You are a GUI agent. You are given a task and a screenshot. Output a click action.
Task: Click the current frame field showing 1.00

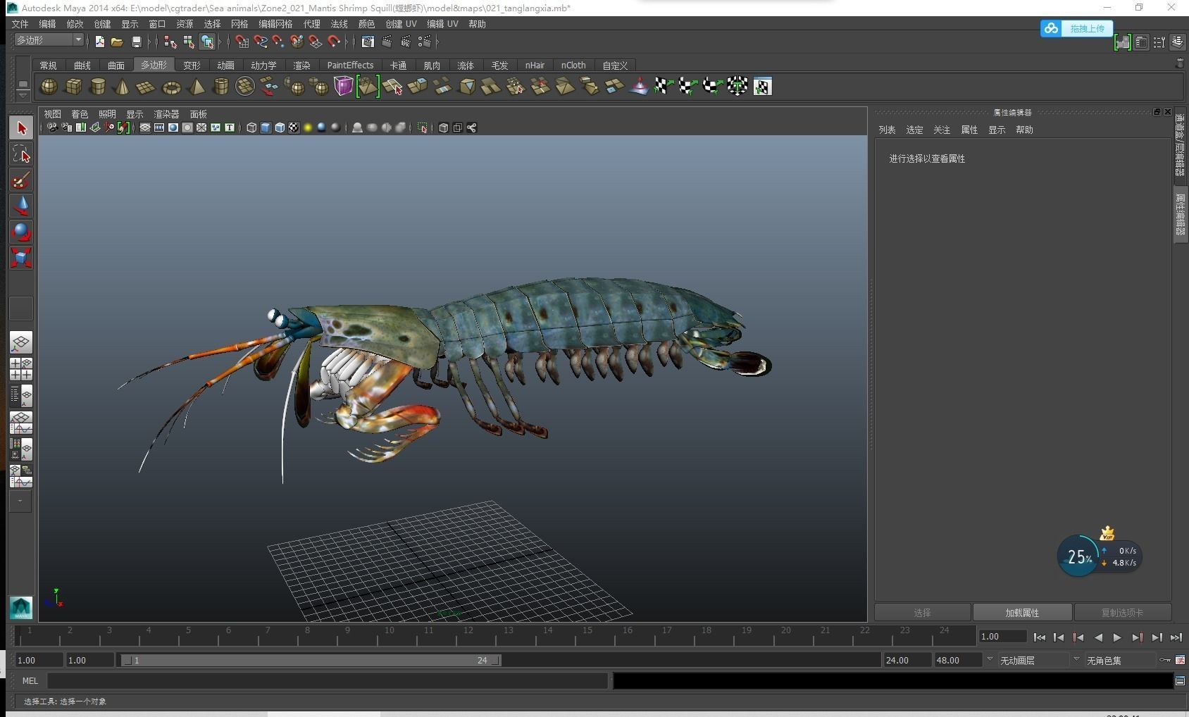tap(1002, 637)
